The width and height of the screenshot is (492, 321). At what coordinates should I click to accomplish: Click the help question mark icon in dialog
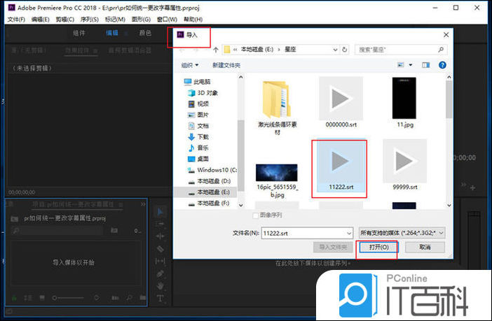pos(442,65)
